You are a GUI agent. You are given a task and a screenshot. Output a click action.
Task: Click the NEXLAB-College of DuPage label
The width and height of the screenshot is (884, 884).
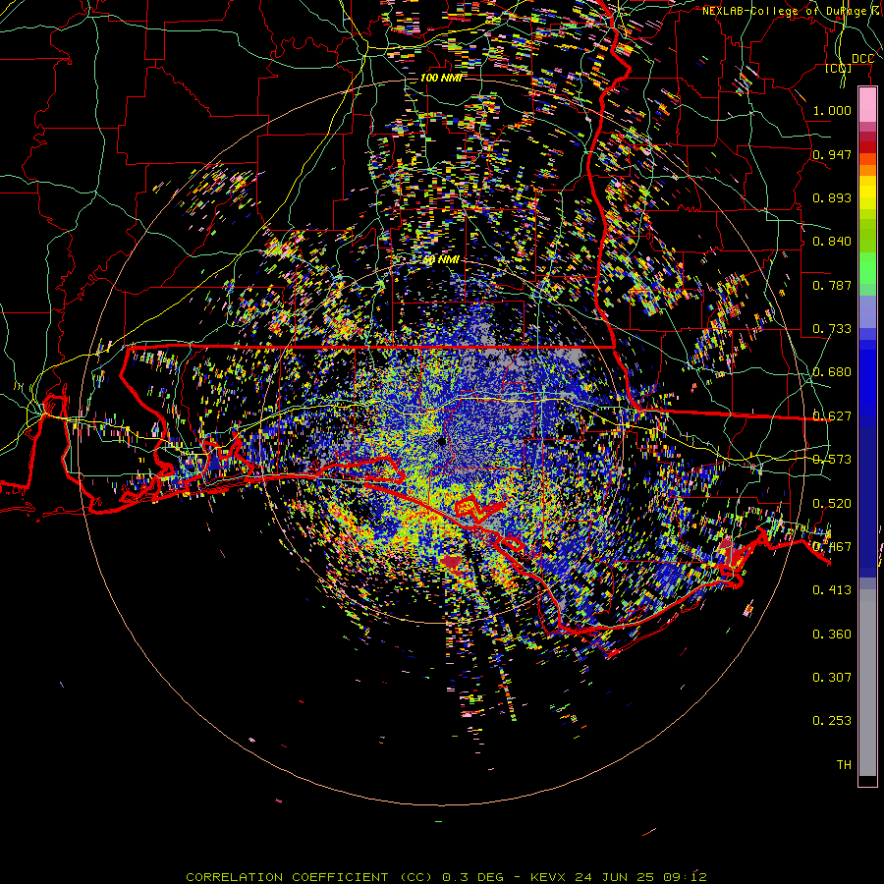point(790,11)
